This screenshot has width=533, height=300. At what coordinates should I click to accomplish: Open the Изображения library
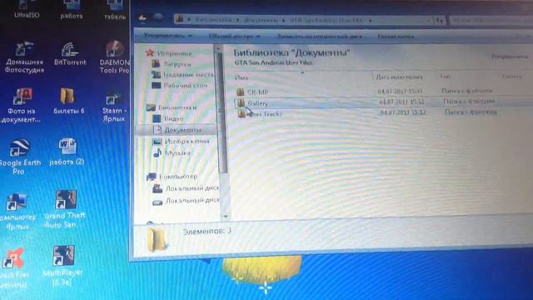tap(181, 141)
